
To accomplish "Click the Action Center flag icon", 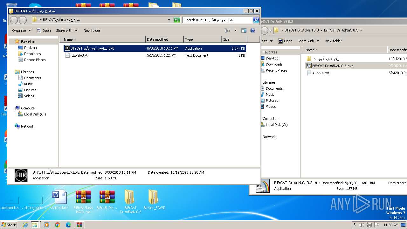I will pos(377,225).
